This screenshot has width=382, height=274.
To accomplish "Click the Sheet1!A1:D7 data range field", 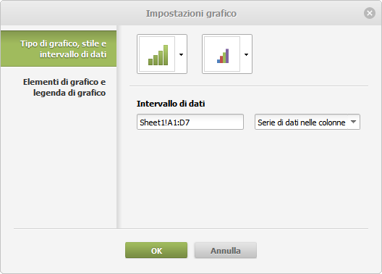I will pyautogui.click(x=190, y=122).
